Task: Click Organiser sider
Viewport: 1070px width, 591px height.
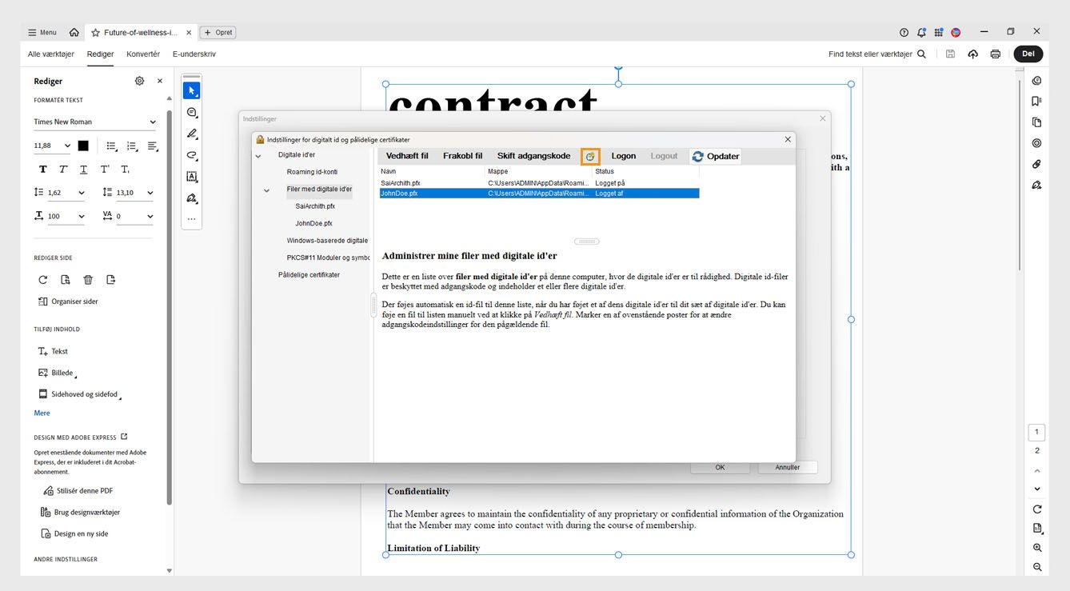Action: 68,301
